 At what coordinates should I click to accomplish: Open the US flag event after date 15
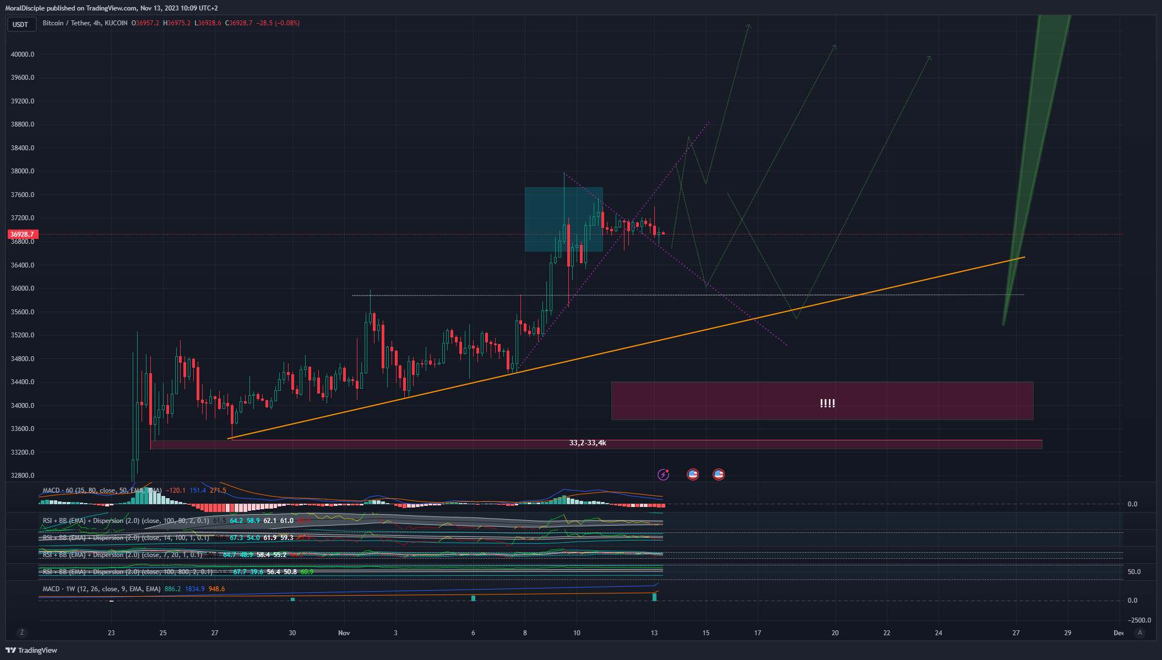pyautogui.click(x=719, y=474)
